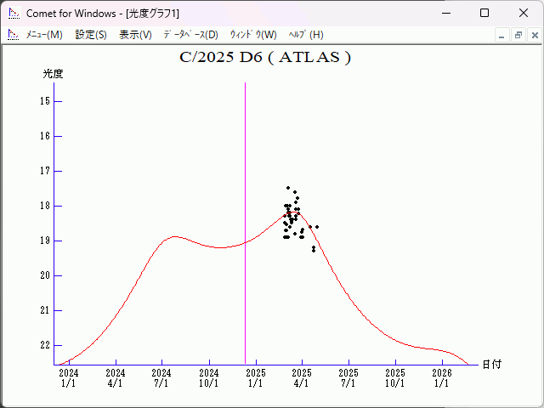Screen dimensions: 544x408
Task: Close the inner 光度グラフ1 child window
Action: 534,35
